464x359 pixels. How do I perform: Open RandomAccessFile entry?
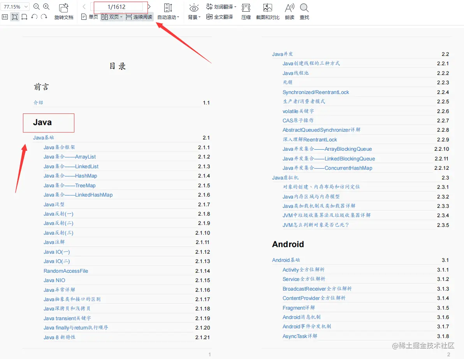(66, 271)
